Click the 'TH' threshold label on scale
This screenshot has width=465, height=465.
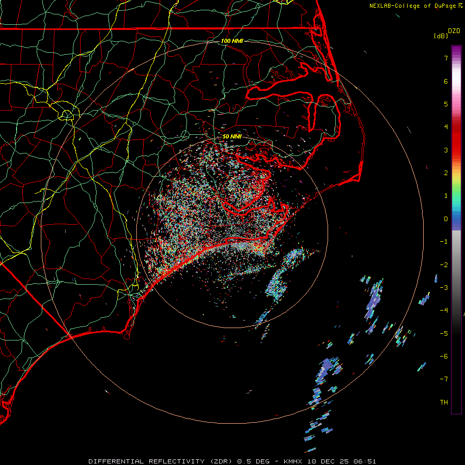pos(444,402)
